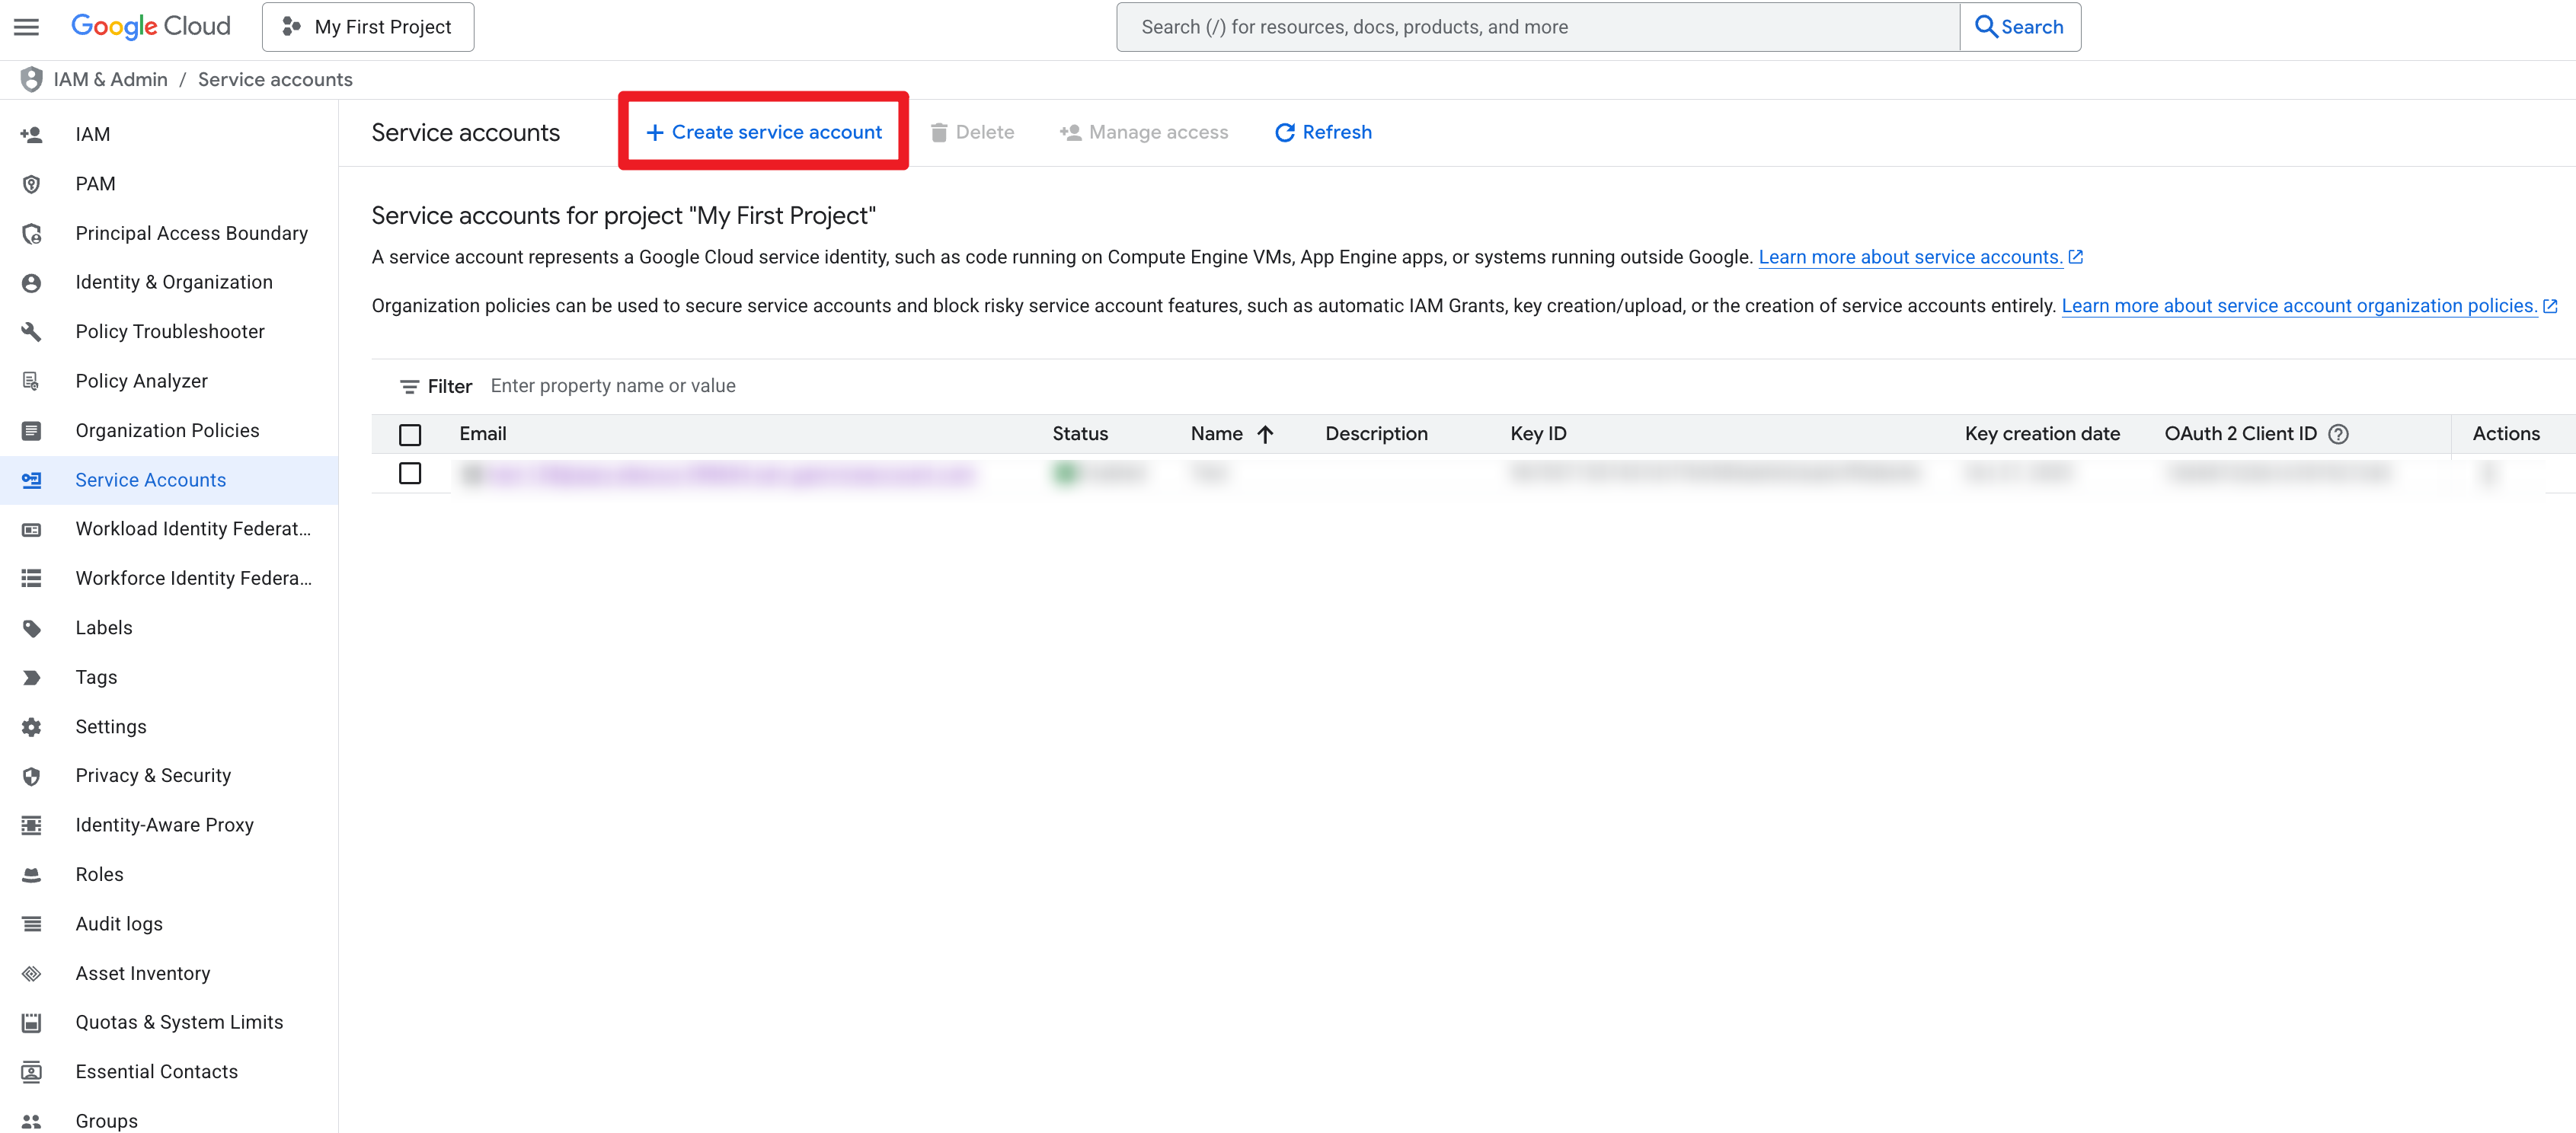This screenshot has height=1133, width=2576.
Task: Check the first service account row checkbox
Action: click(410, 473)
